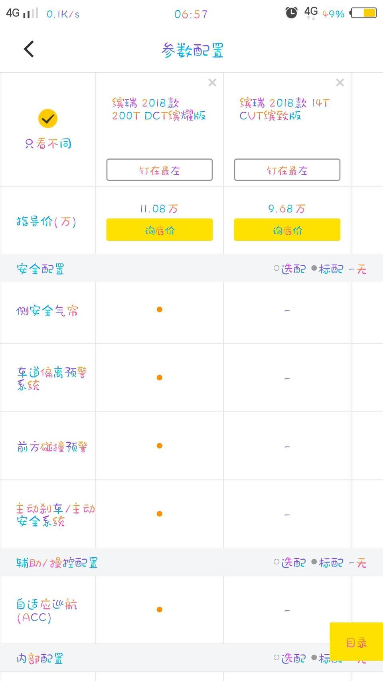Tap 询底价 under 11.08万

pyautogui.click(x=159, y=230)
